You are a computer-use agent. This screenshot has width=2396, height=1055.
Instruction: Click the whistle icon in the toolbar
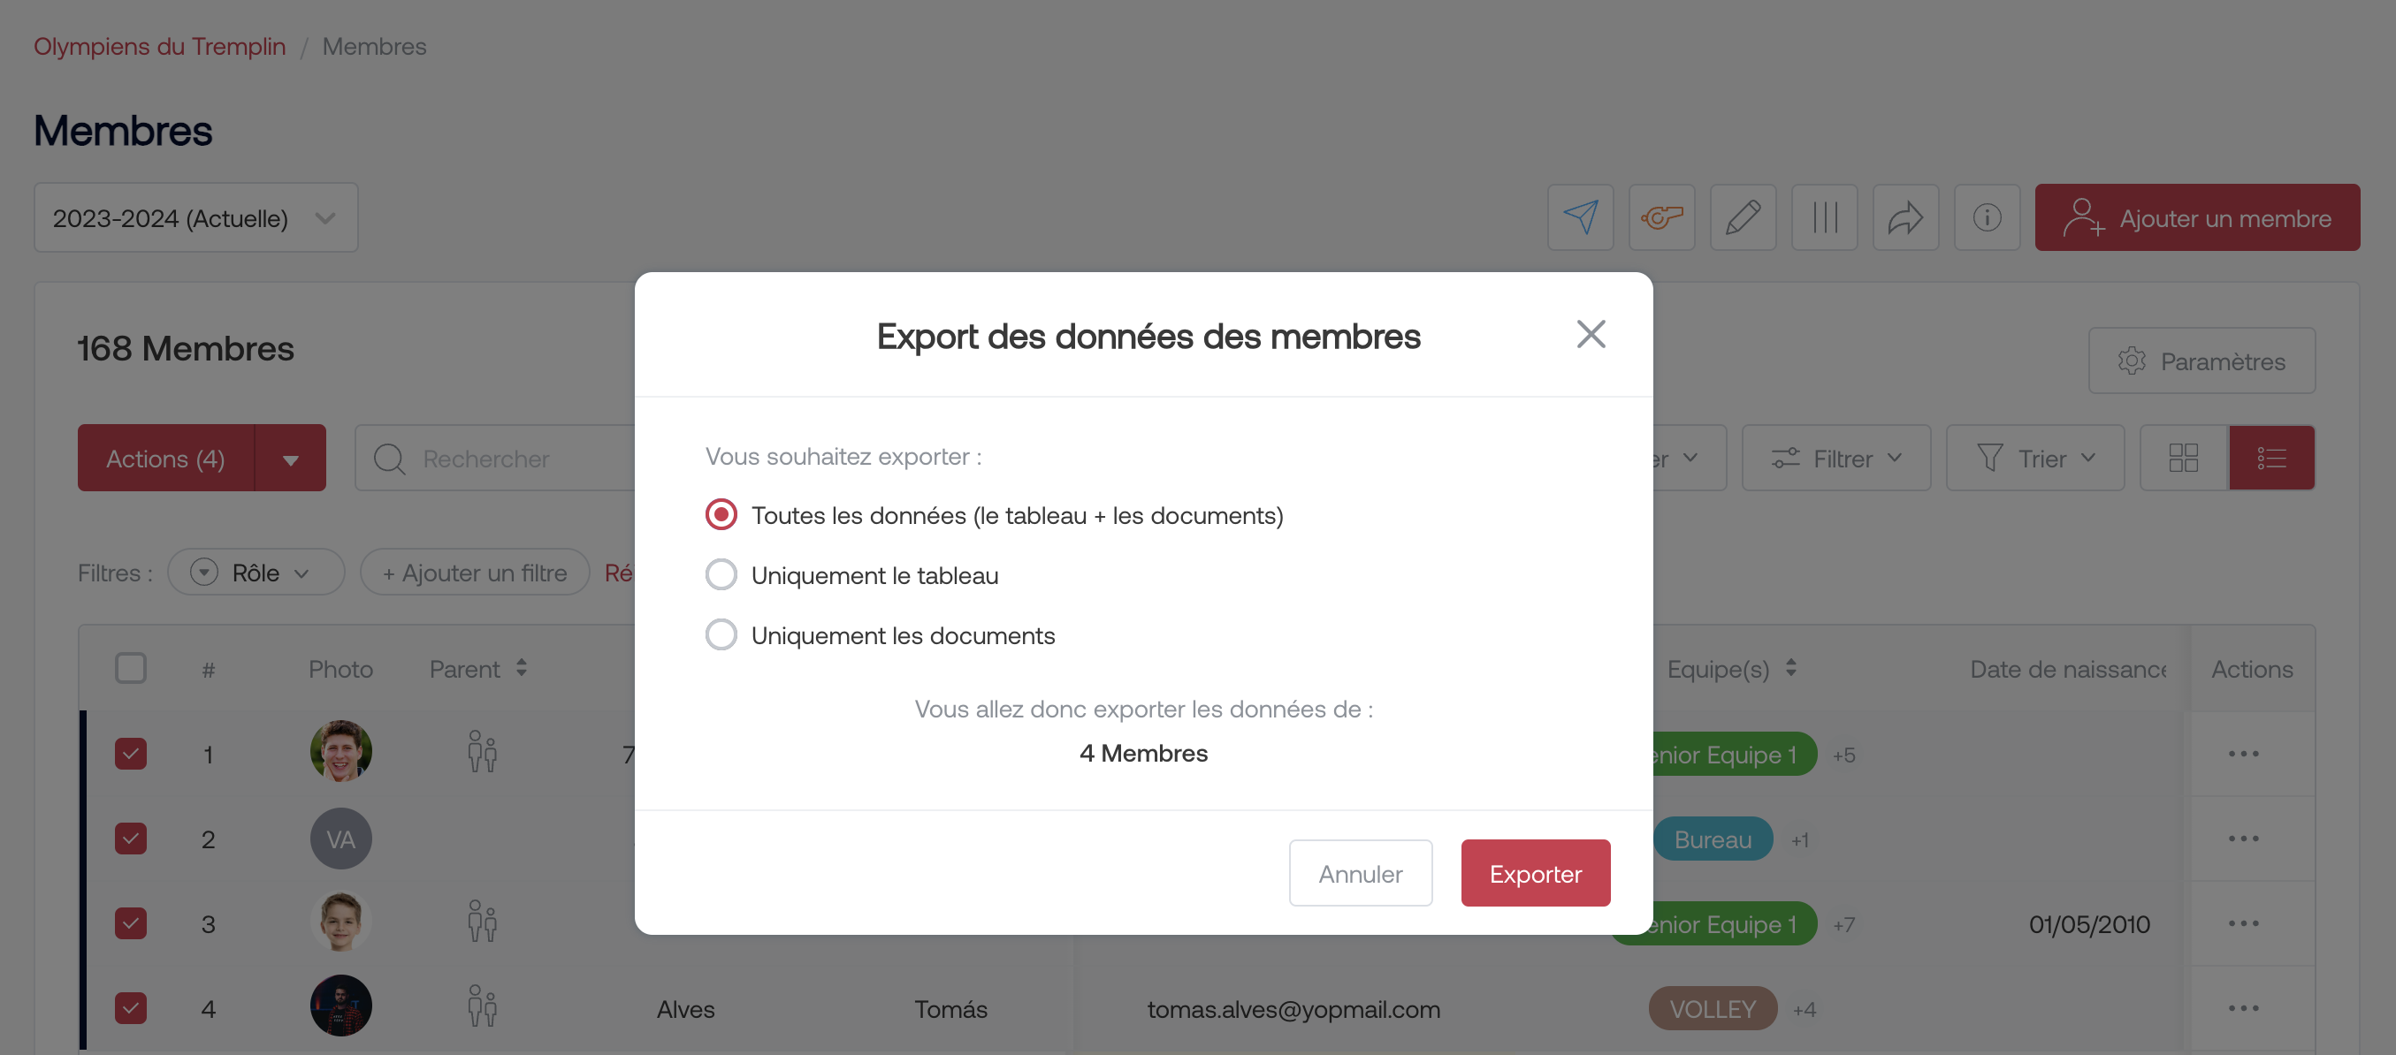[x=1661, y=217]
